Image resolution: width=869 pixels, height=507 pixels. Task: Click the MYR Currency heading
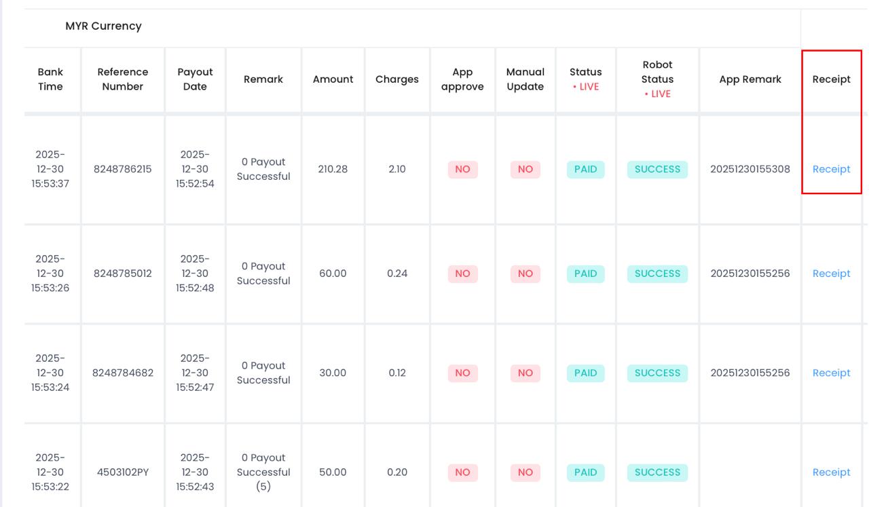coord(103,26)
